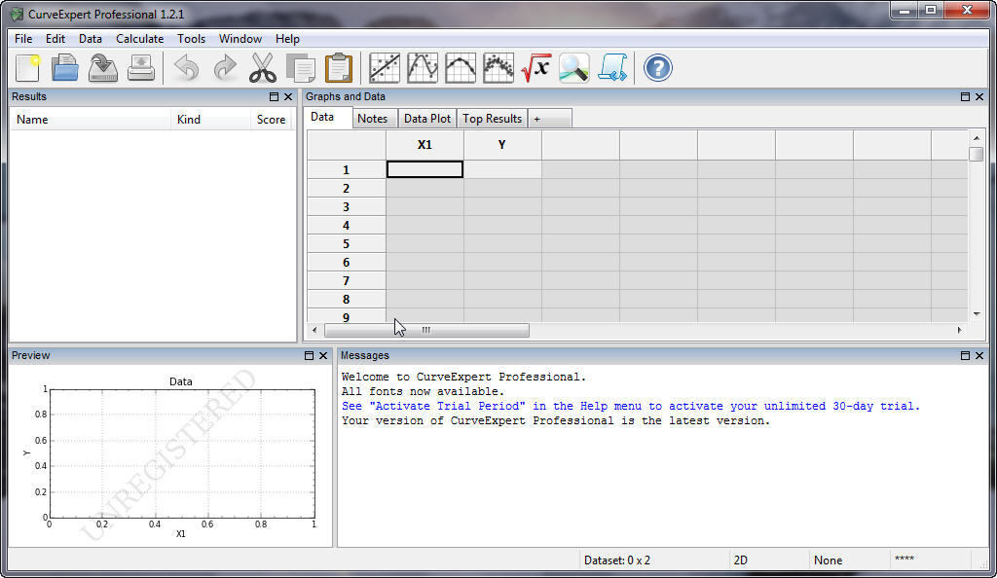The image size is (997, 578).
Task: Click the X1 cell in row 1
Action: 425,169
